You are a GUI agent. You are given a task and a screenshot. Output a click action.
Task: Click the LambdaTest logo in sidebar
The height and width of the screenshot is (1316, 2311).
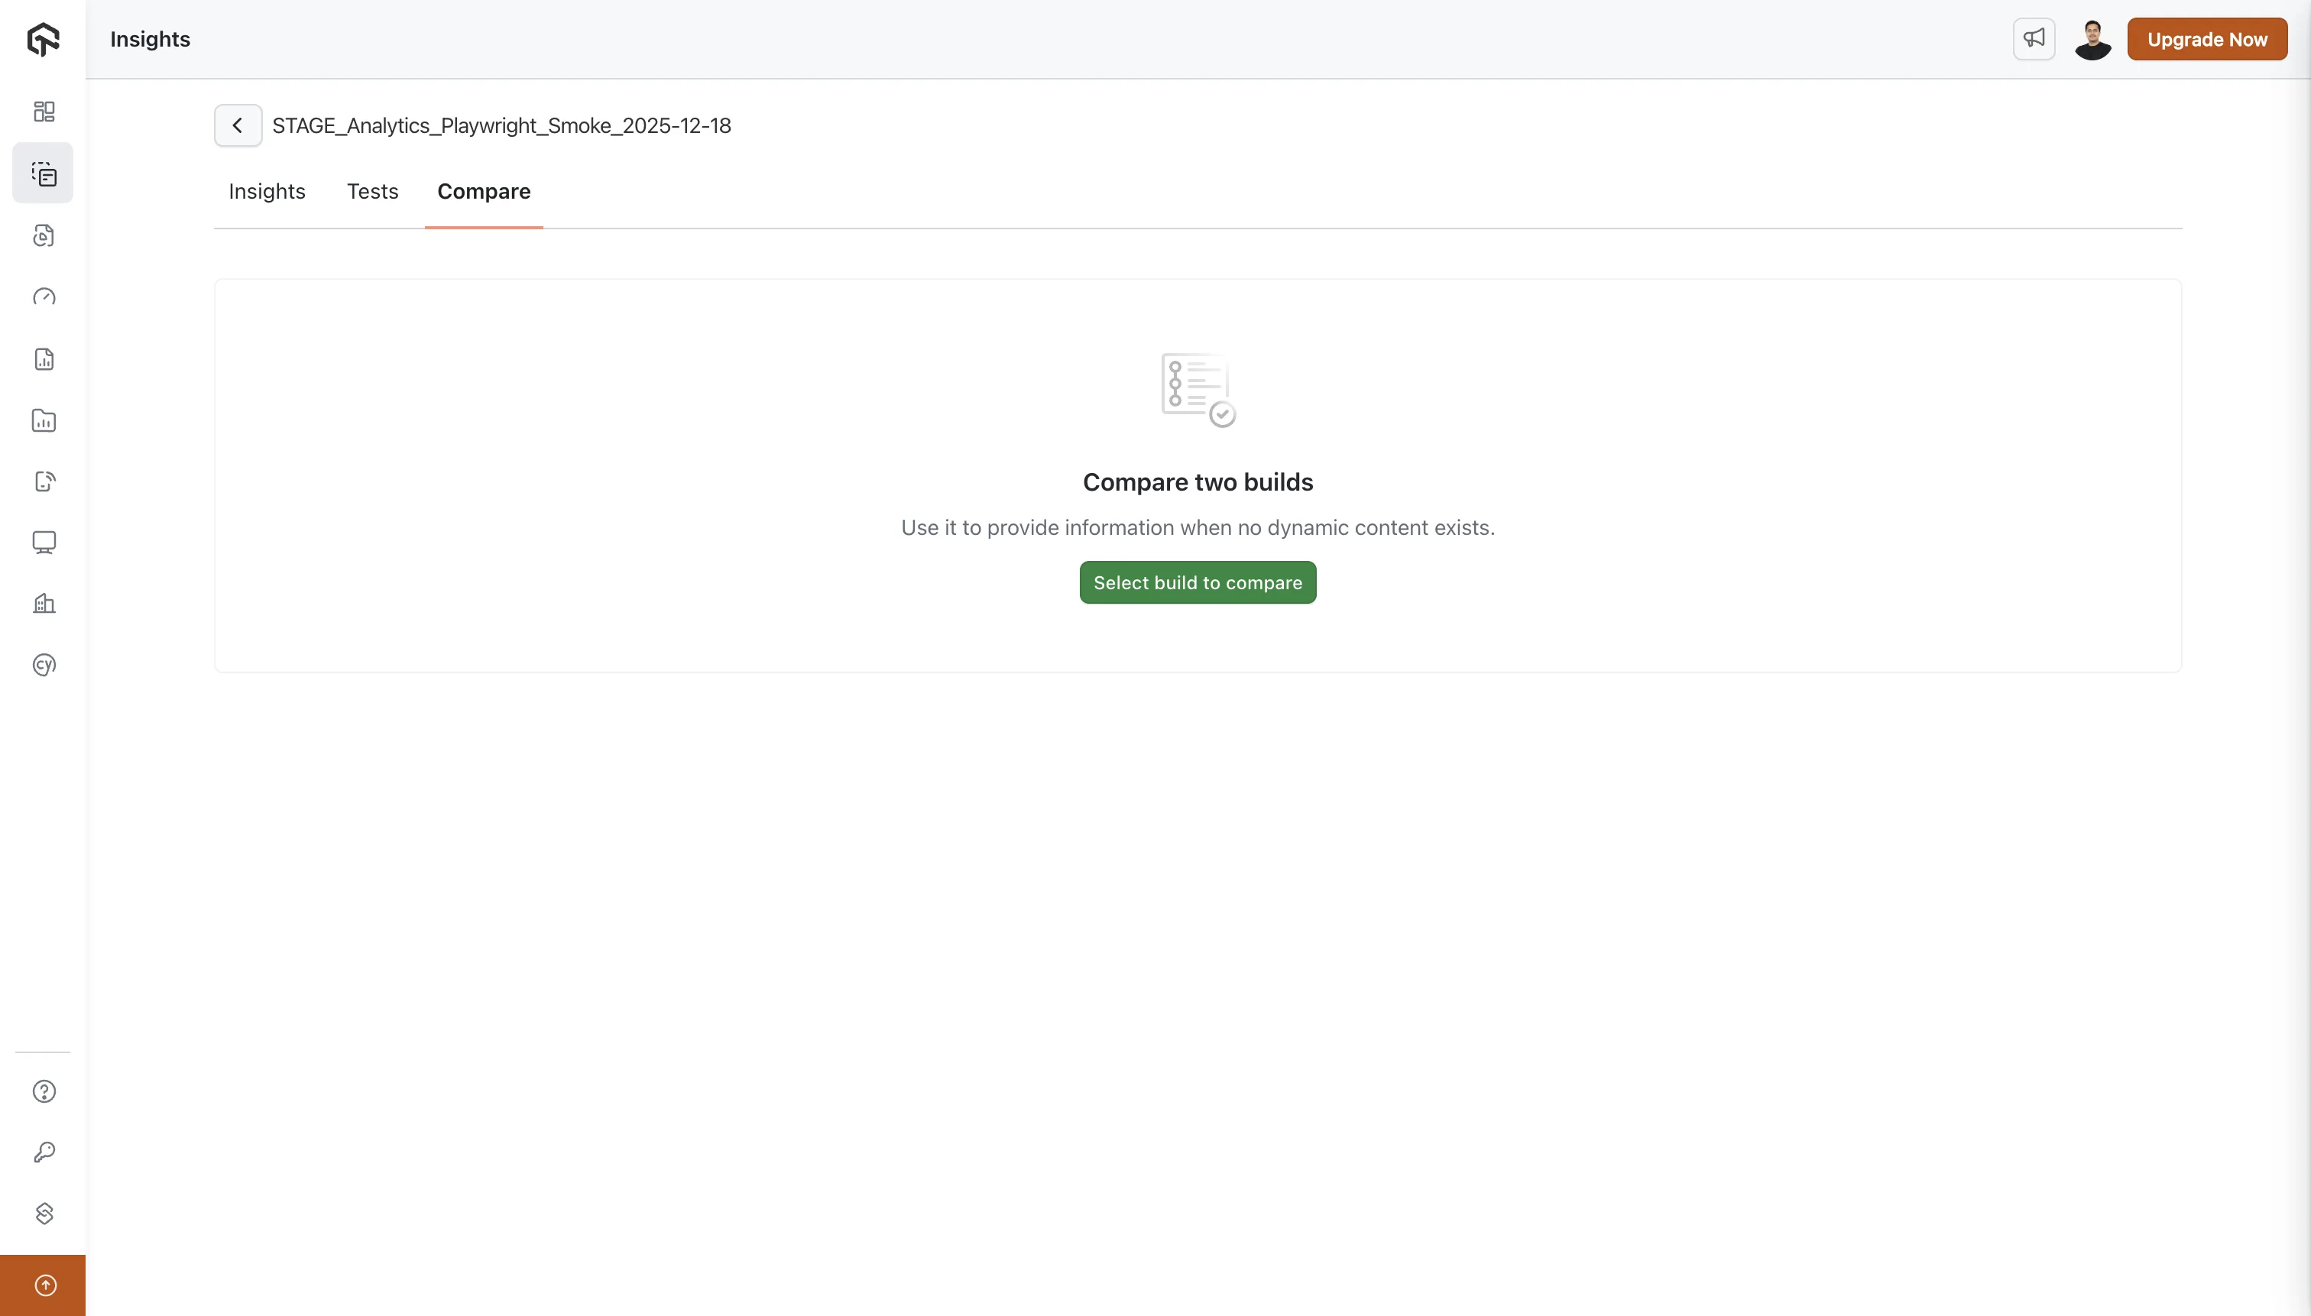pyautogui.click(x=43, y=40)
